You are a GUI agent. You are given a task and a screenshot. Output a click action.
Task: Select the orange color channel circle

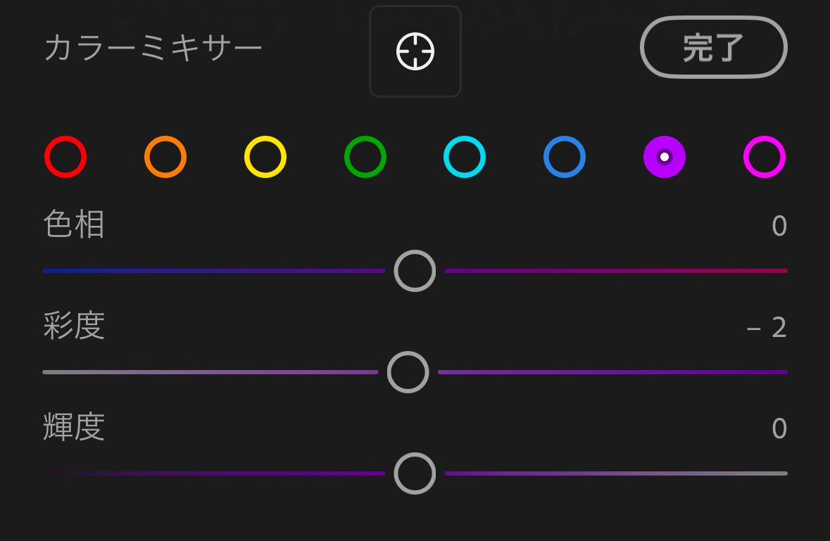pos(165,156)
